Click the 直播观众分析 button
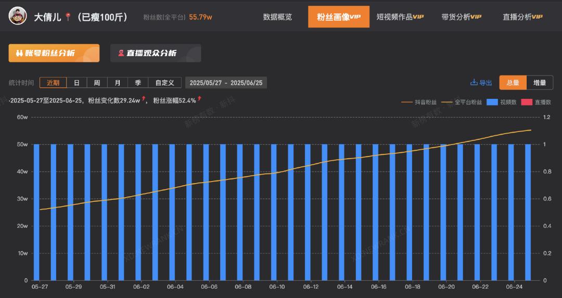This screenshot has width=562, height=298. coord(156,53)
